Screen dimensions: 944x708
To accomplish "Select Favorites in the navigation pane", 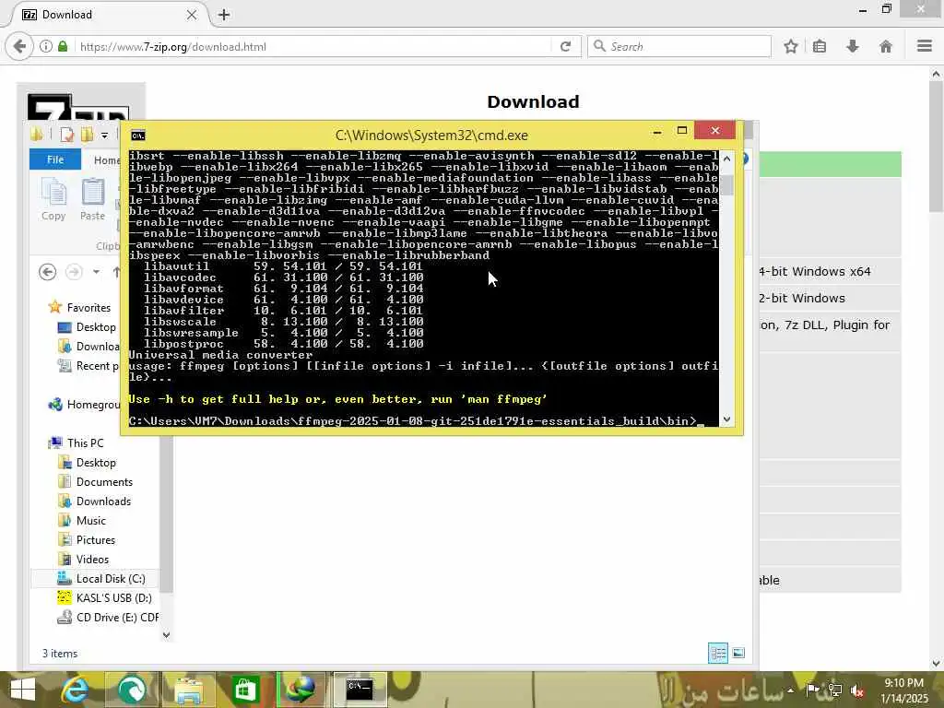I will 79,308.
